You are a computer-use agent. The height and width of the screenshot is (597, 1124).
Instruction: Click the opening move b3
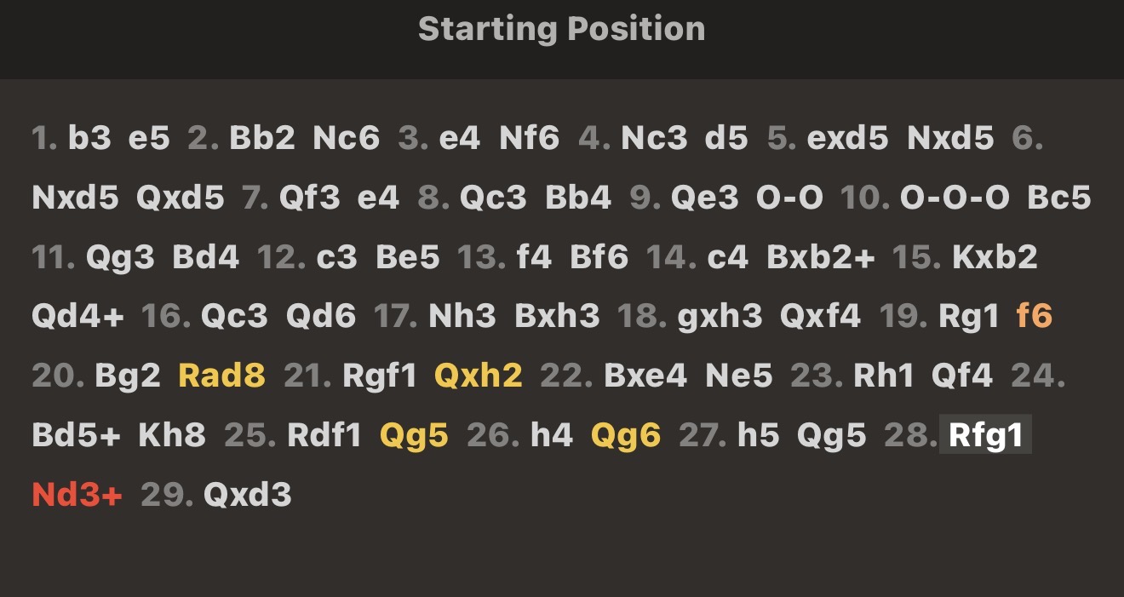[89, 137]
